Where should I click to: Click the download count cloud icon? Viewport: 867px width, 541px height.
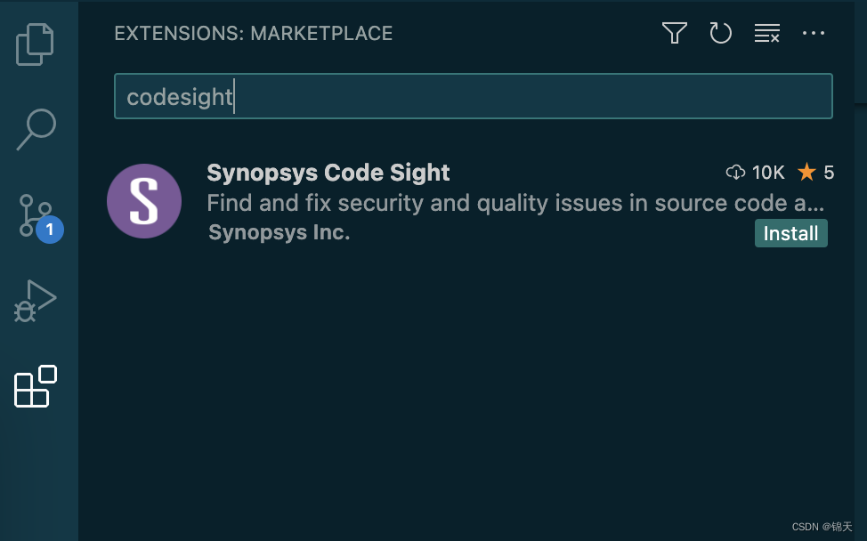tap(736, 172)
